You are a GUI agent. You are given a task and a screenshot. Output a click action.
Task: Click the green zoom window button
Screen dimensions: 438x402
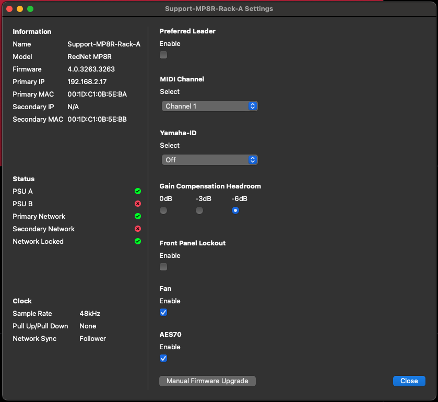click(x=30, y=9)
